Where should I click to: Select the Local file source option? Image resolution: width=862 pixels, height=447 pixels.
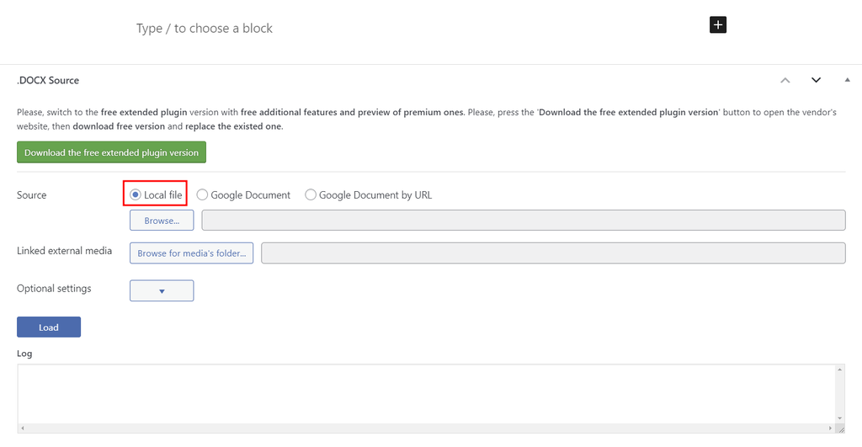(x=136, y=195)
